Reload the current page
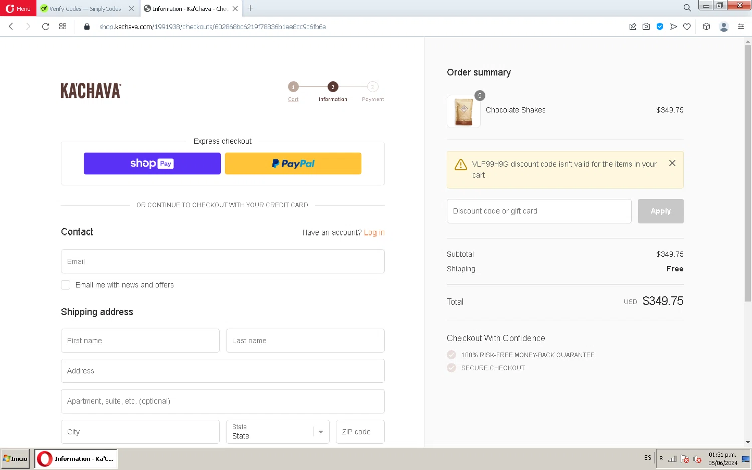 click(45, 27)
